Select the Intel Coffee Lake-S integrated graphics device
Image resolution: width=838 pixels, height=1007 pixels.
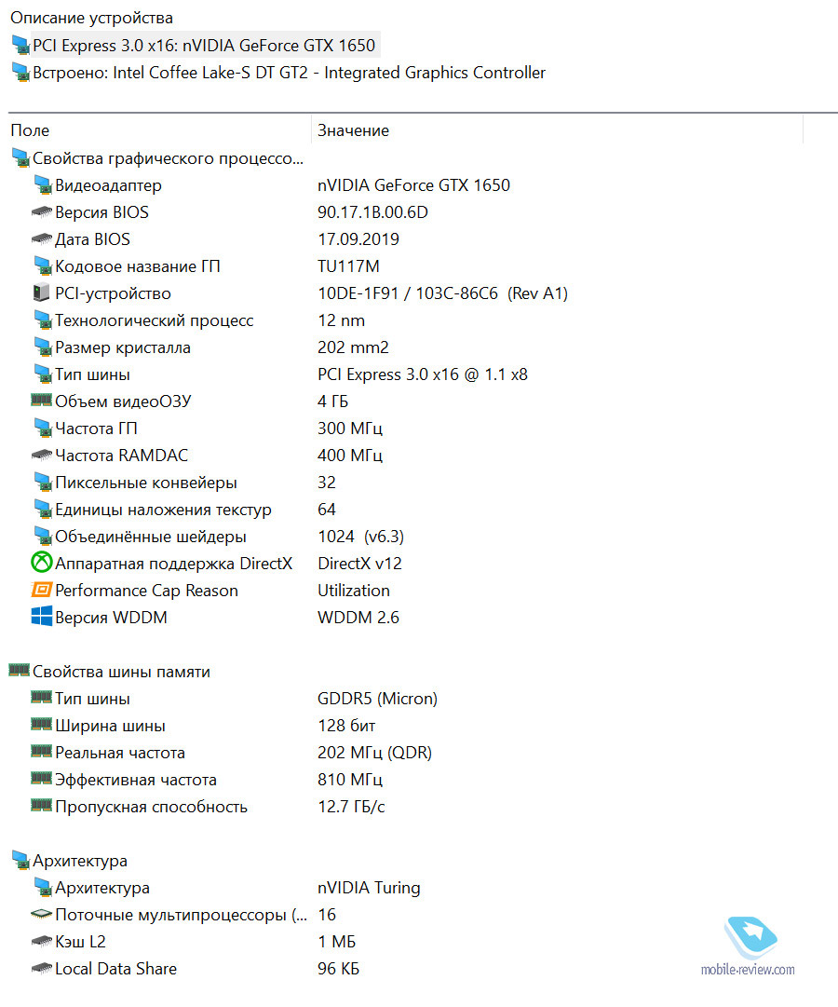tap(278, 73)
